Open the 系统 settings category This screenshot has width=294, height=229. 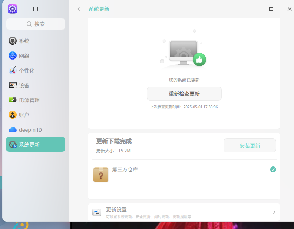pyautogui.click(x=36, y=41)
